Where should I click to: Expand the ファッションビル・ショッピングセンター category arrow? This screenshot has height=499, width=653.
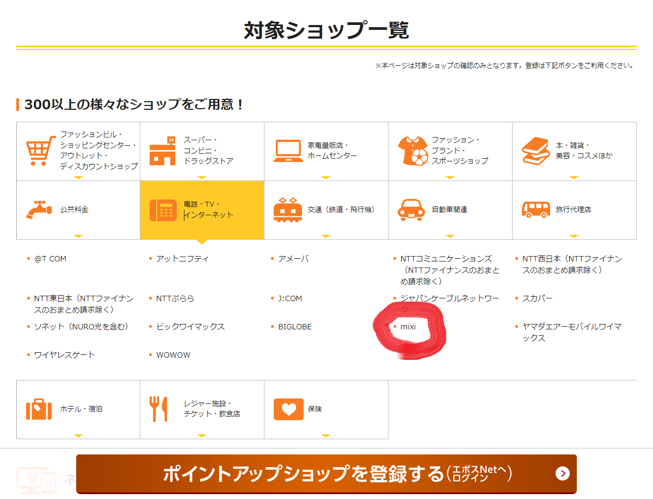[78, 177]
